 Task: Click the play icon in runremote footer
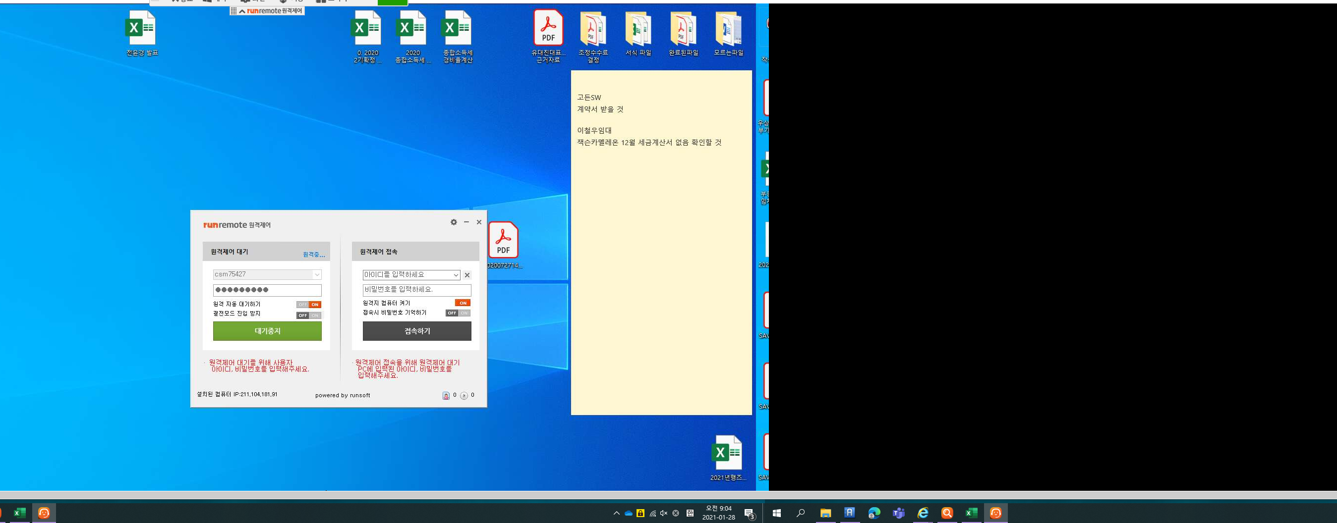tap(464, 396)
